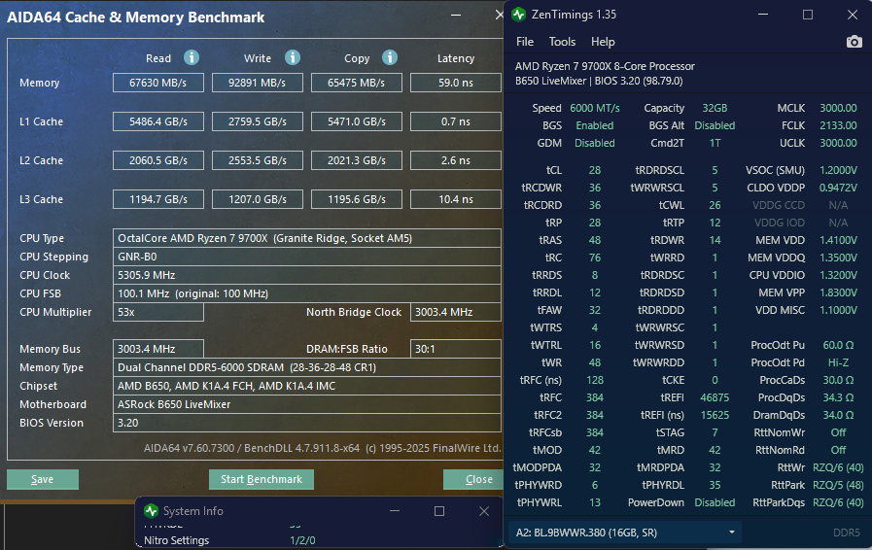Click Motherboard field ASRock B650 LiveMixer
Screen dimensions: 872x550
pos(307,404)
